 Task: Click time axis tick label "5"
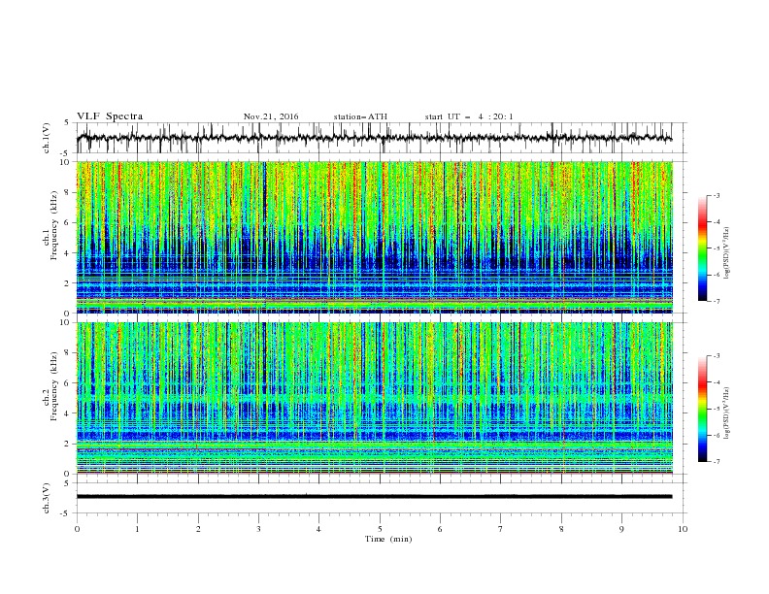pos(380,529)
